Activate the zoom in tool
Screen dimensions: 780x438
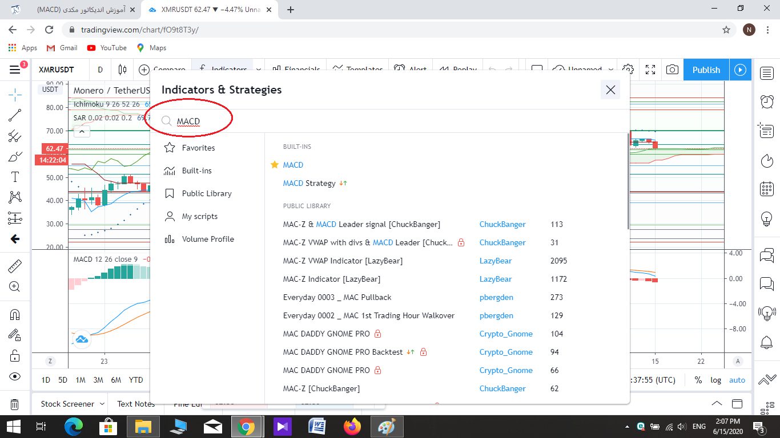(15, 286)
